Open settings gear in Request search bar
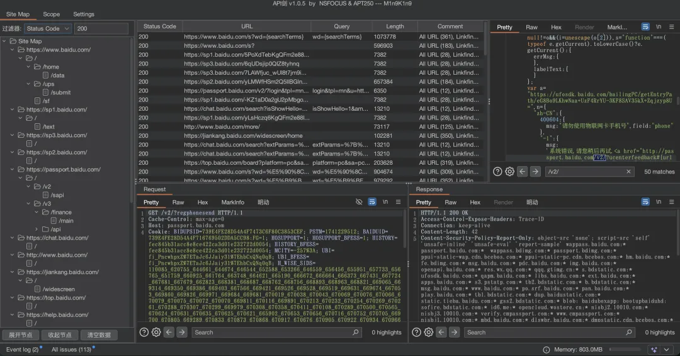This screenshot has width=680, height=356. (x=156, y=332)
